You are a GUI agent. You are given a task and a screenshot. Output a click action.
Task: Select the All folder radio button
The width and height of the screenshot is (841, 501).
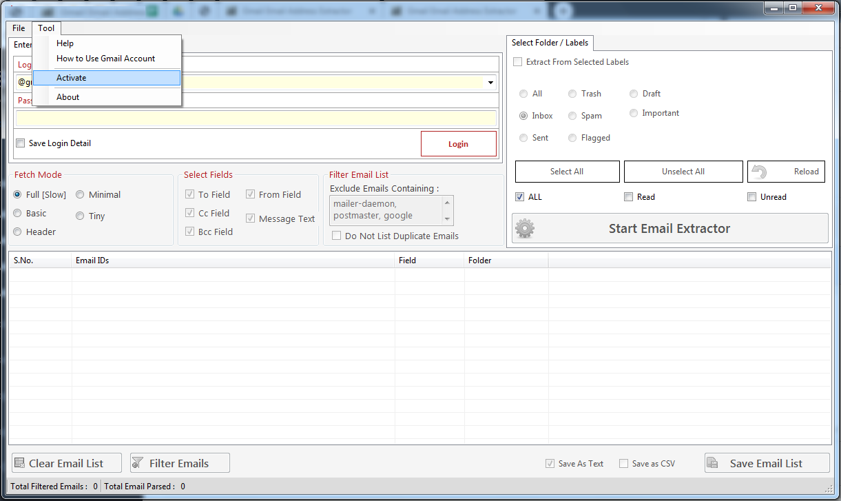[524, 94]
